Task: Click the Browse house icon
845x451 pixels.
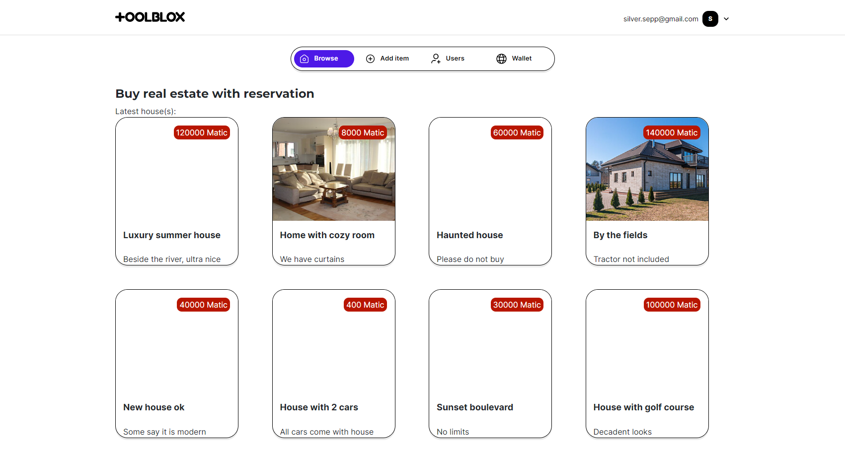Action: tap(305, 59)
